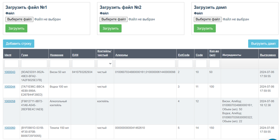Focus the Ident filter field
The width and height of the screenshot is (280, 140).
12,64
